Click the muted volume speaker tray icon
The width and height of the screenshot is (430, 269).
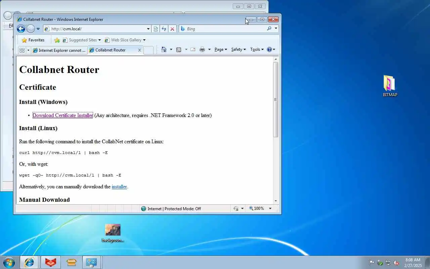(x=396, y=263)
